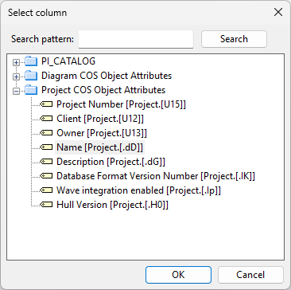Click the PI_CATALOG folder icon
This screenshot has width=291, height=290.
(x=31, y=61)
